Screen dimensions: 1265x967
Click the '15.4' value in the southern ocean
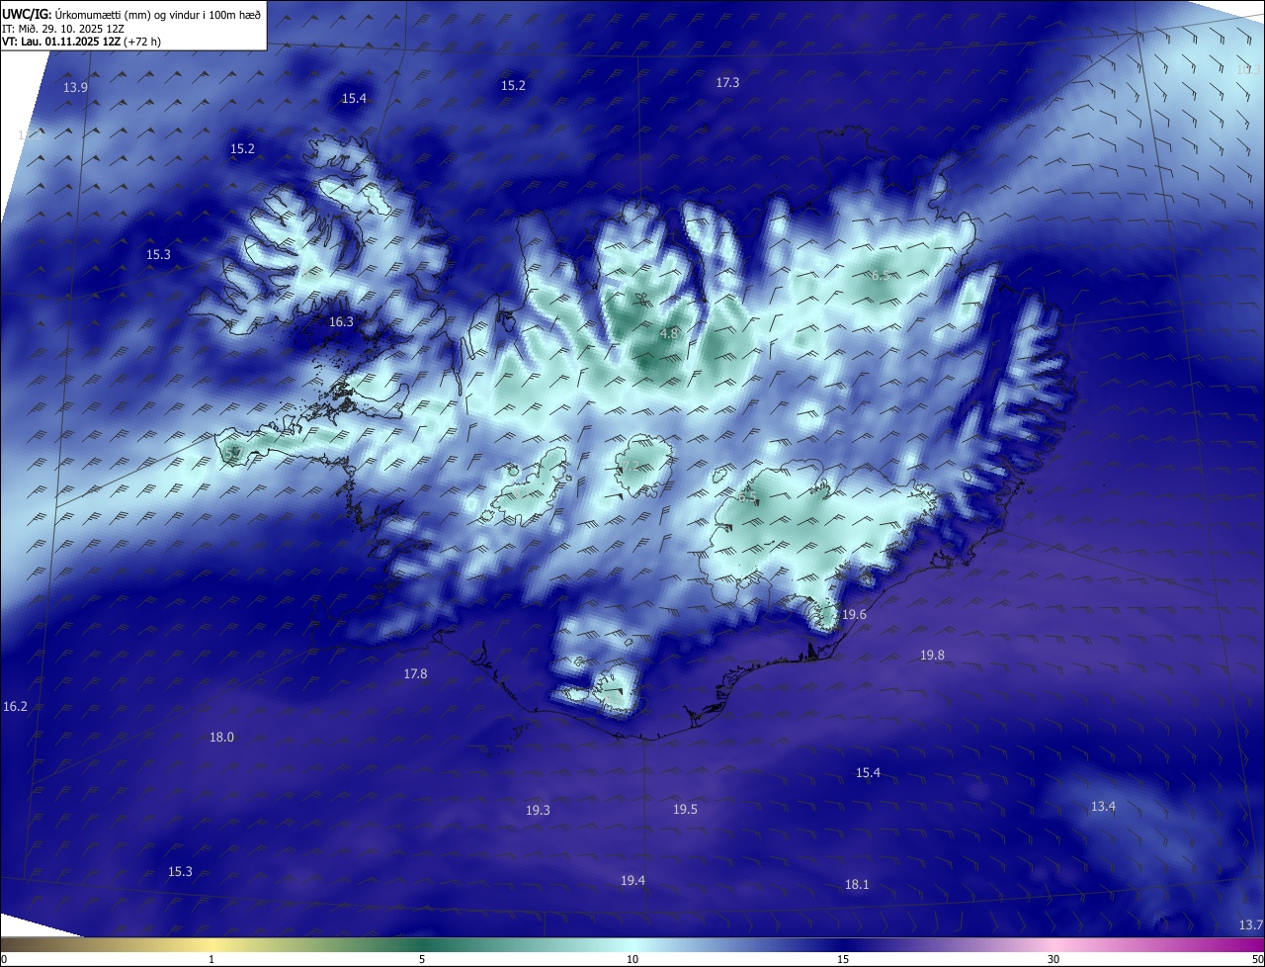(868, 773)
